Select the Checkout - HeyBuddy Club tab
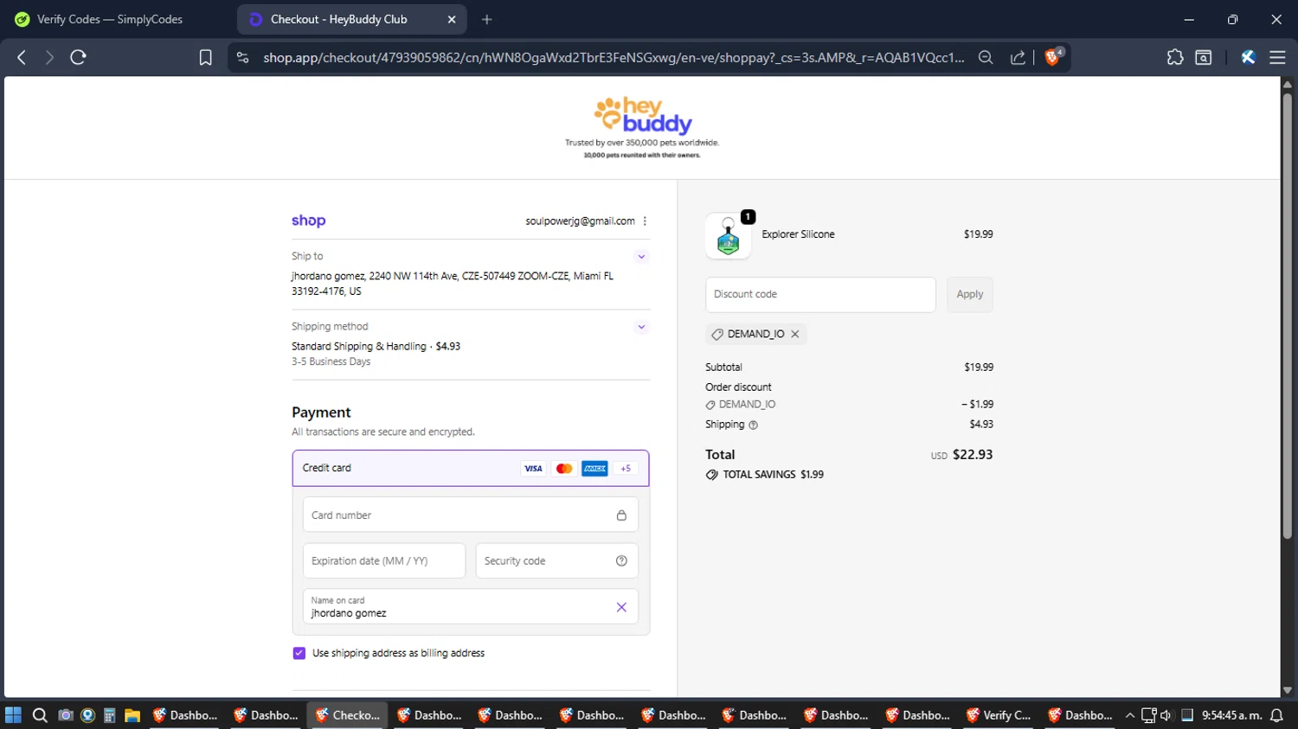This screenshot has height=729, width=1298. pos(352,19)
